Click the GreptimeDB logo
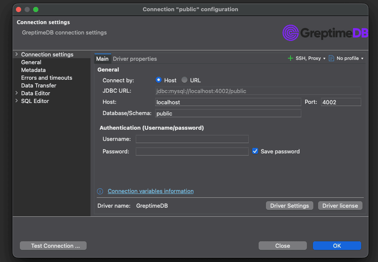This screenshot has width=378, height=262. coord(325,33)
